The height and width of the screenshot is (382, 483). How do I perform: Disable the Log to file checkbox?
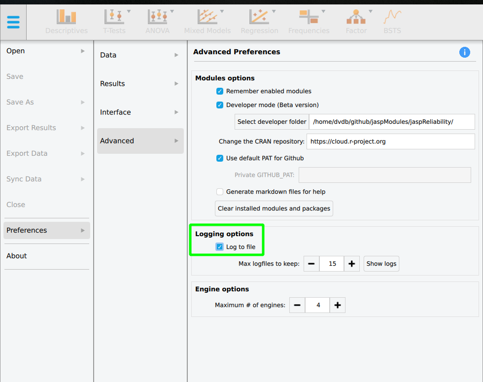219,246
